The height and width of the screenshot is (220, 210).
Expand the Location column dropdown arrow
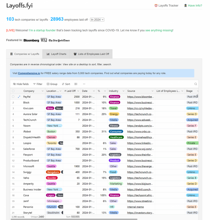pos(61,91)
